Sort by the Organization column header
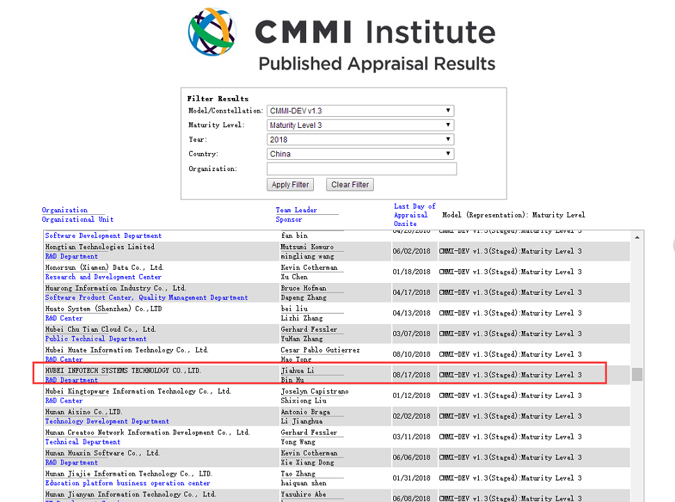Viewport: 675px width, 502px height. click(x=65, y=210)
